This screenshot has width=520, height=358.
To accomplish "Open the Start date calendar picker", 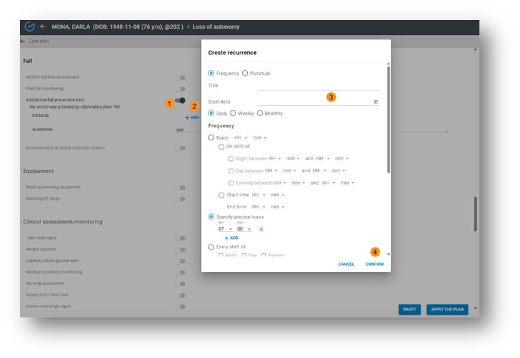I will pyautogui.click(x=376, y=102).
